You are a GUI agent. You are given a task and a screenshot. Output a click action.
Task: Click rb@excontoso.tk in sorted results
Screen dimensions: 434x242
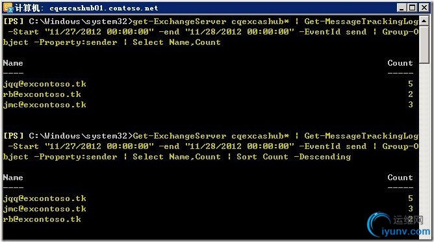(42, 219)
